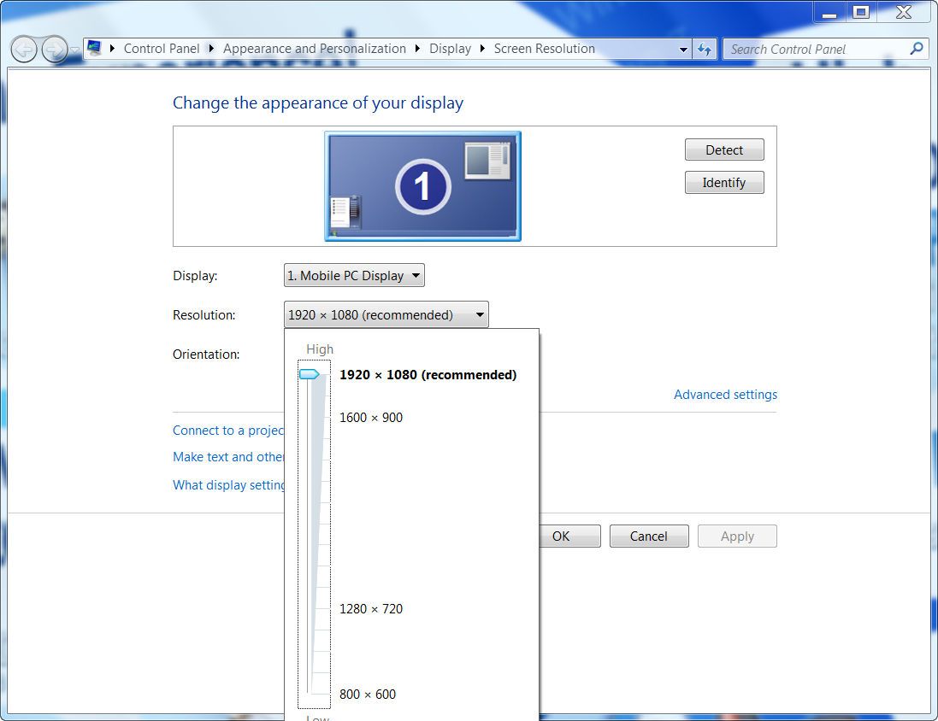The height and width of the screenshot is (721, 938).
Task: Click the Back navigation arrow
Action: click(x=24, y=50)
